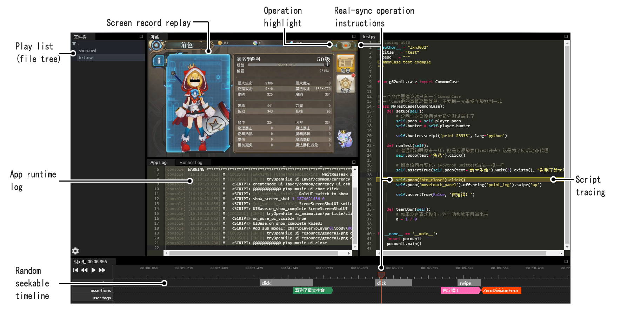Select the test.py editor tab

369,36
